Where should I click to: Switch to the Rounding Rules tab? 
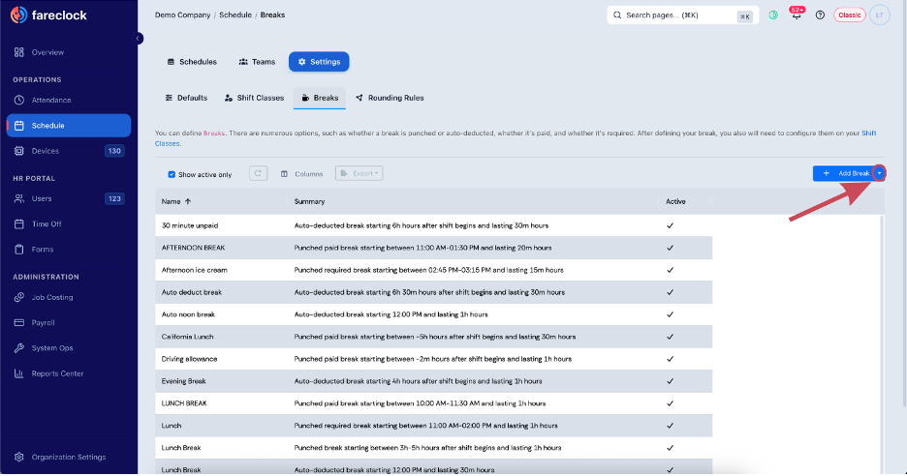[x=390, y=98]
